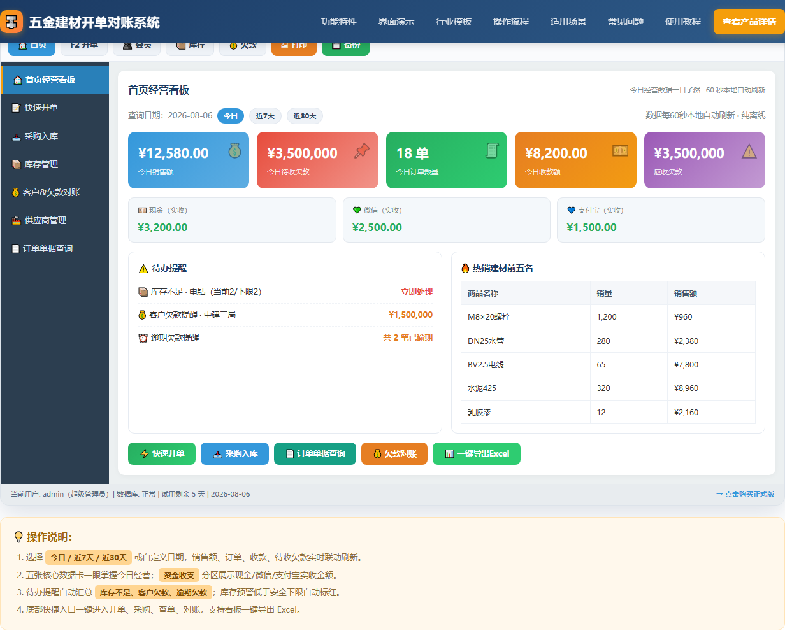Screen dimensions: 785x631
Task: Click the orange 欠款对账 button
Action: point(394,453)
